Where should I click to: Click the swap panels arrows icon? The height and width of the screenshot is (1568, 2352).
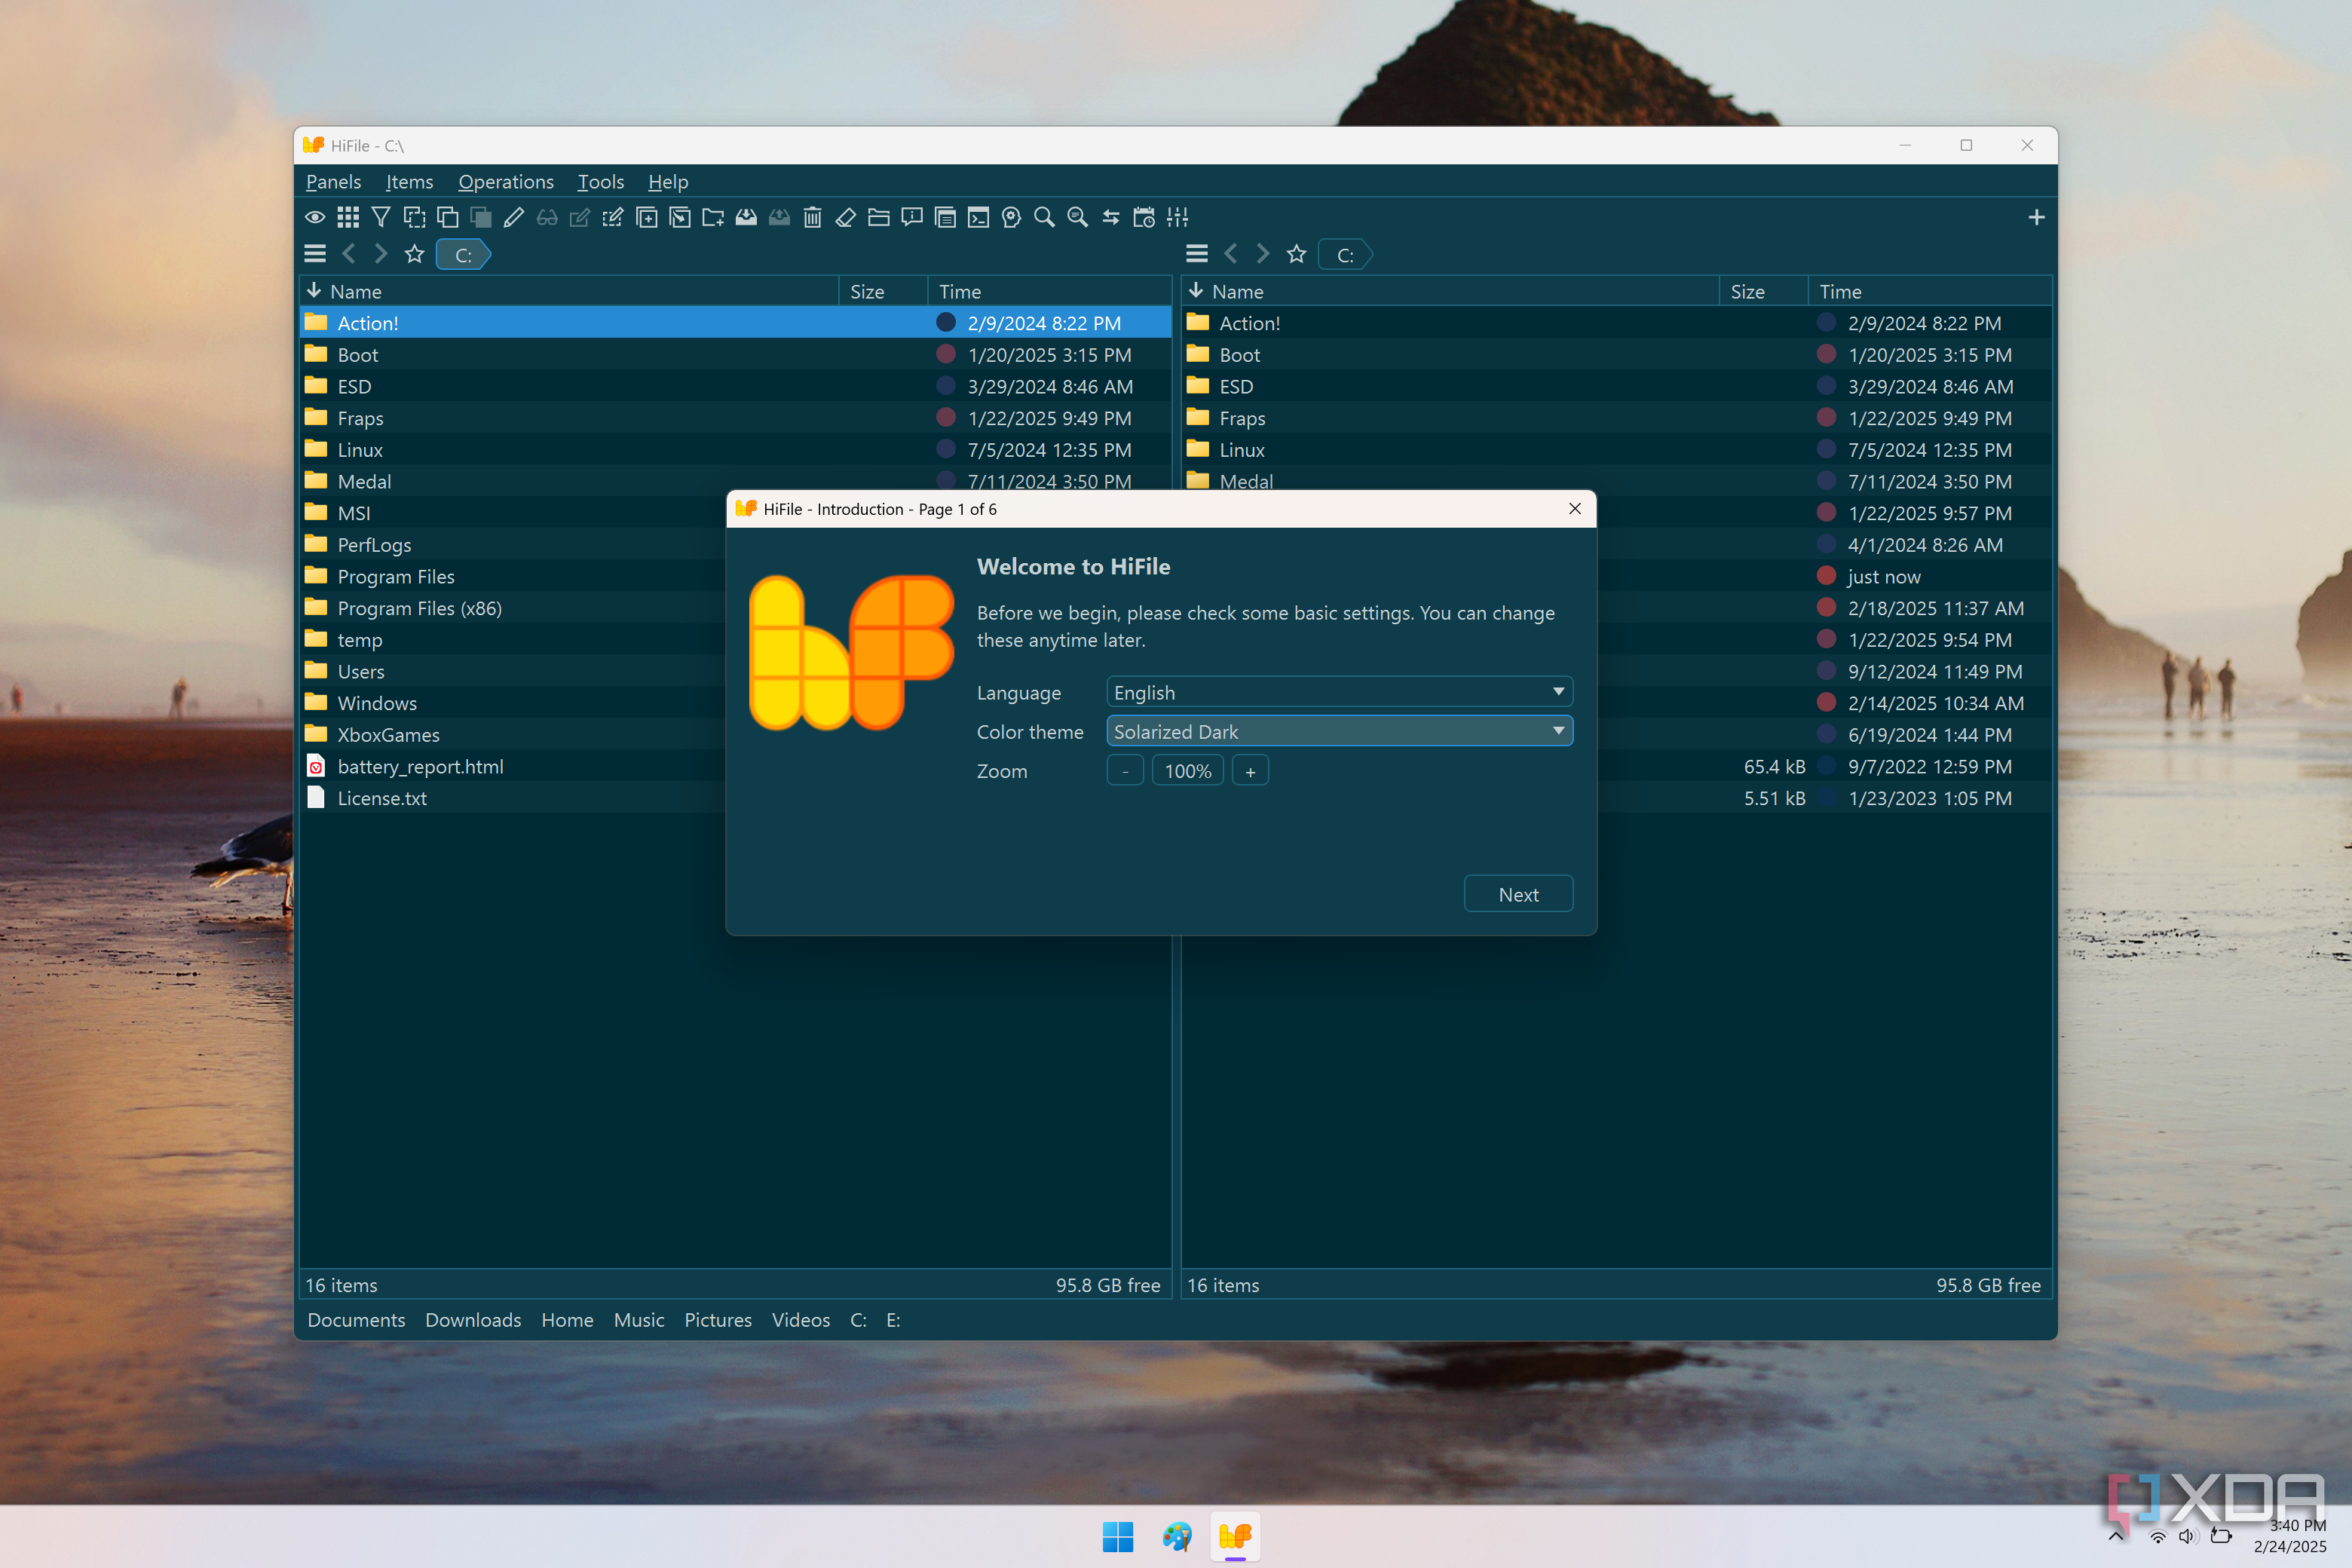pyautogui.click(x=1111, y=217)
